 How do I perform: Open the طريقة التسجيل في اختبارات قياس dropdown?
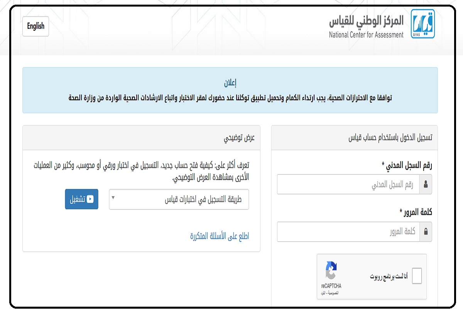click(x=179, y=199)
